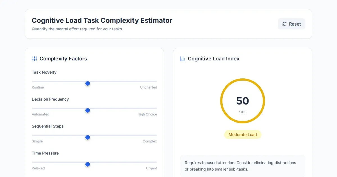Click the sliders icon beside Complexity Factors
337x177 pixels.
coord(35,59)
